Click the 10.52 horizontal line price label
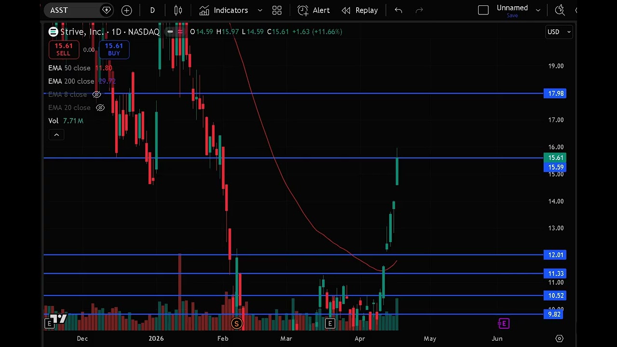The width and height of the screenshot is (617, 347). pos(555,295)
